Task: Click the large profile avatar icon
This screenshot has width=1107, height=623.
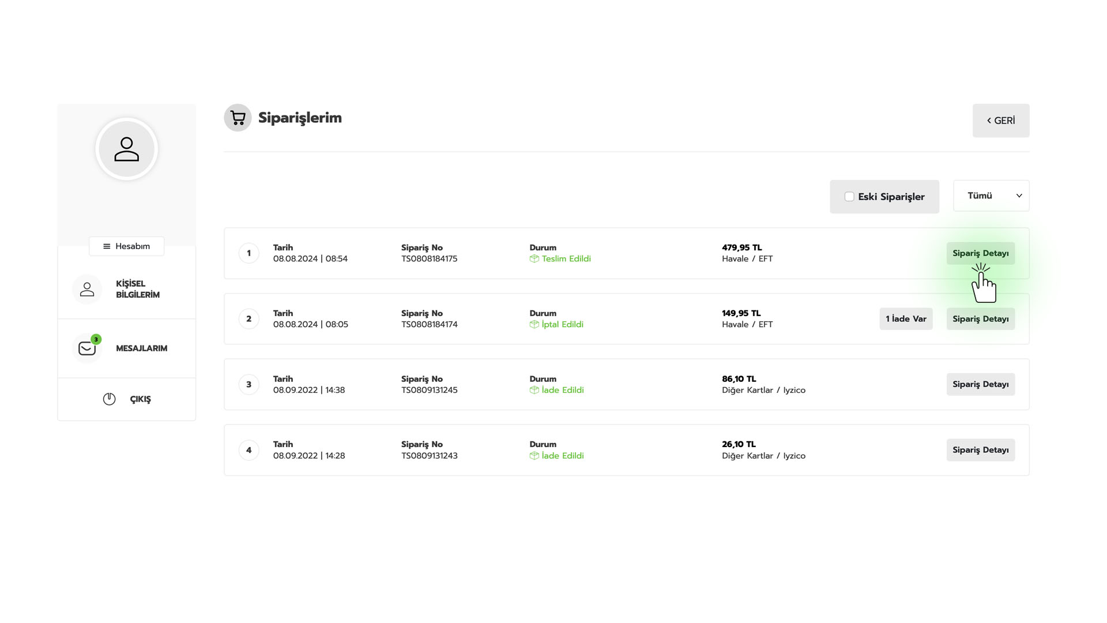Action: pyautogui.click(x=126, y=149)
